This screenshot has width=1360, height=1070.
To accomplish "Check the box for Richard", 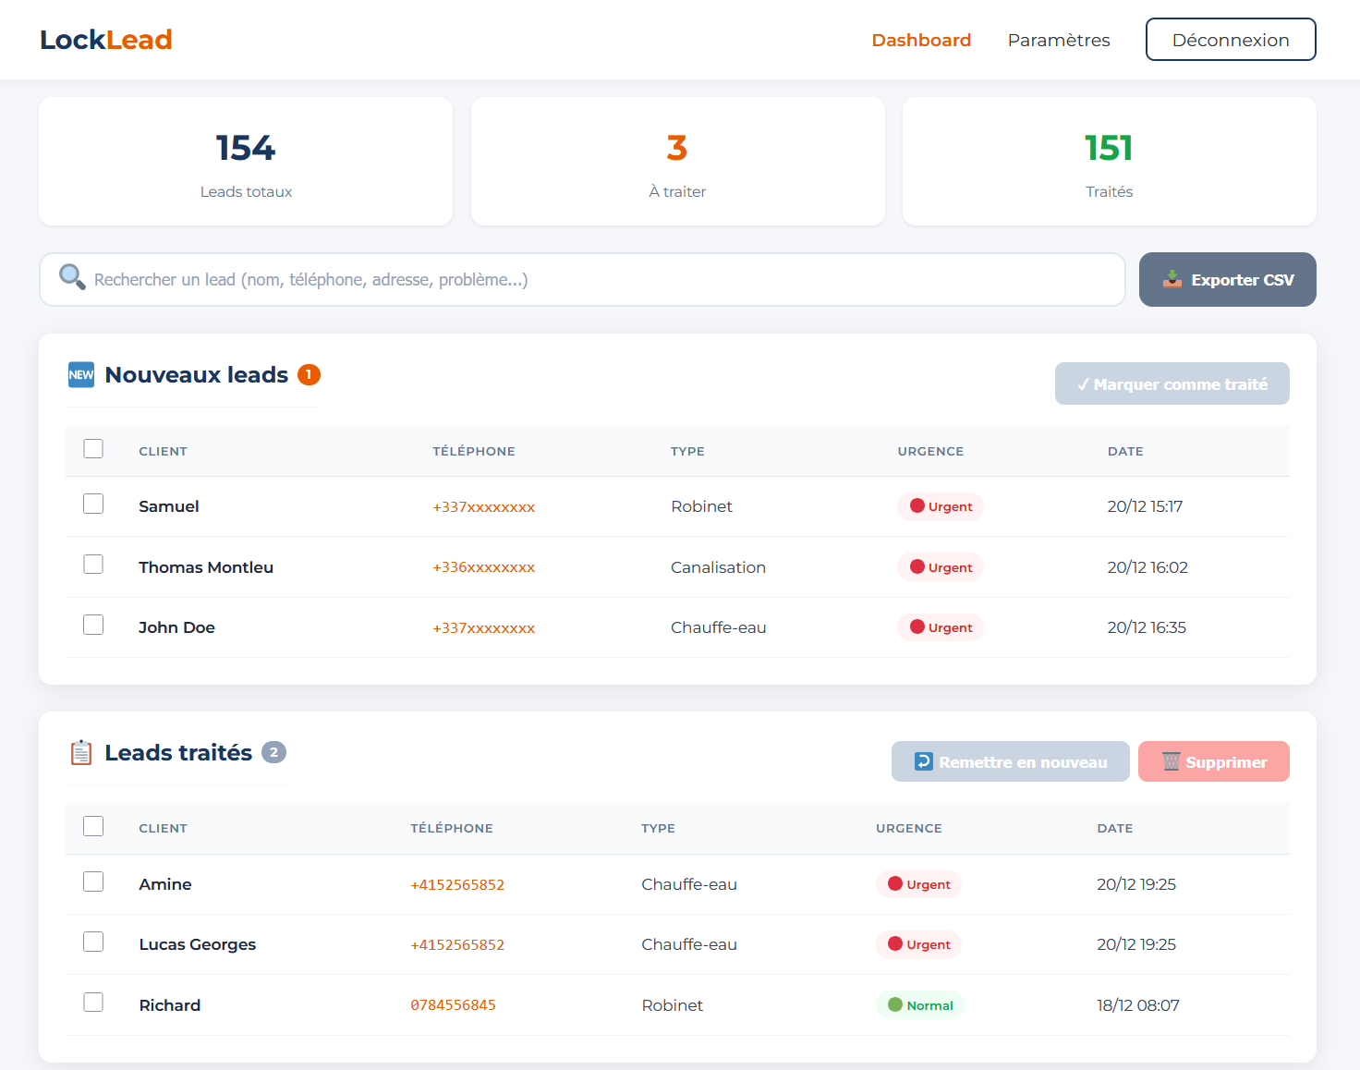I will click(x=93, y=1002).
